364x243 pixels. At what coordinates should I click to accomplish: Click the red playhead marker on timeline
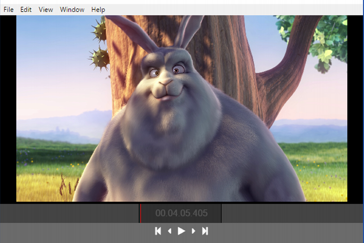click(x=140, y=213)
